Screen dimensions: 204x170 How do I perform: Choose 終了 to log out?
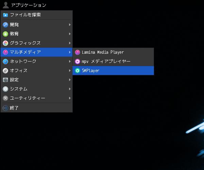pos(36,108)
